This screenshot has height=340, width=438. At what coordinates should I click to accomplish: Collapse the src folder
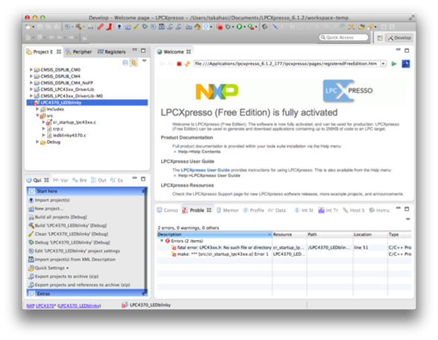37,116
